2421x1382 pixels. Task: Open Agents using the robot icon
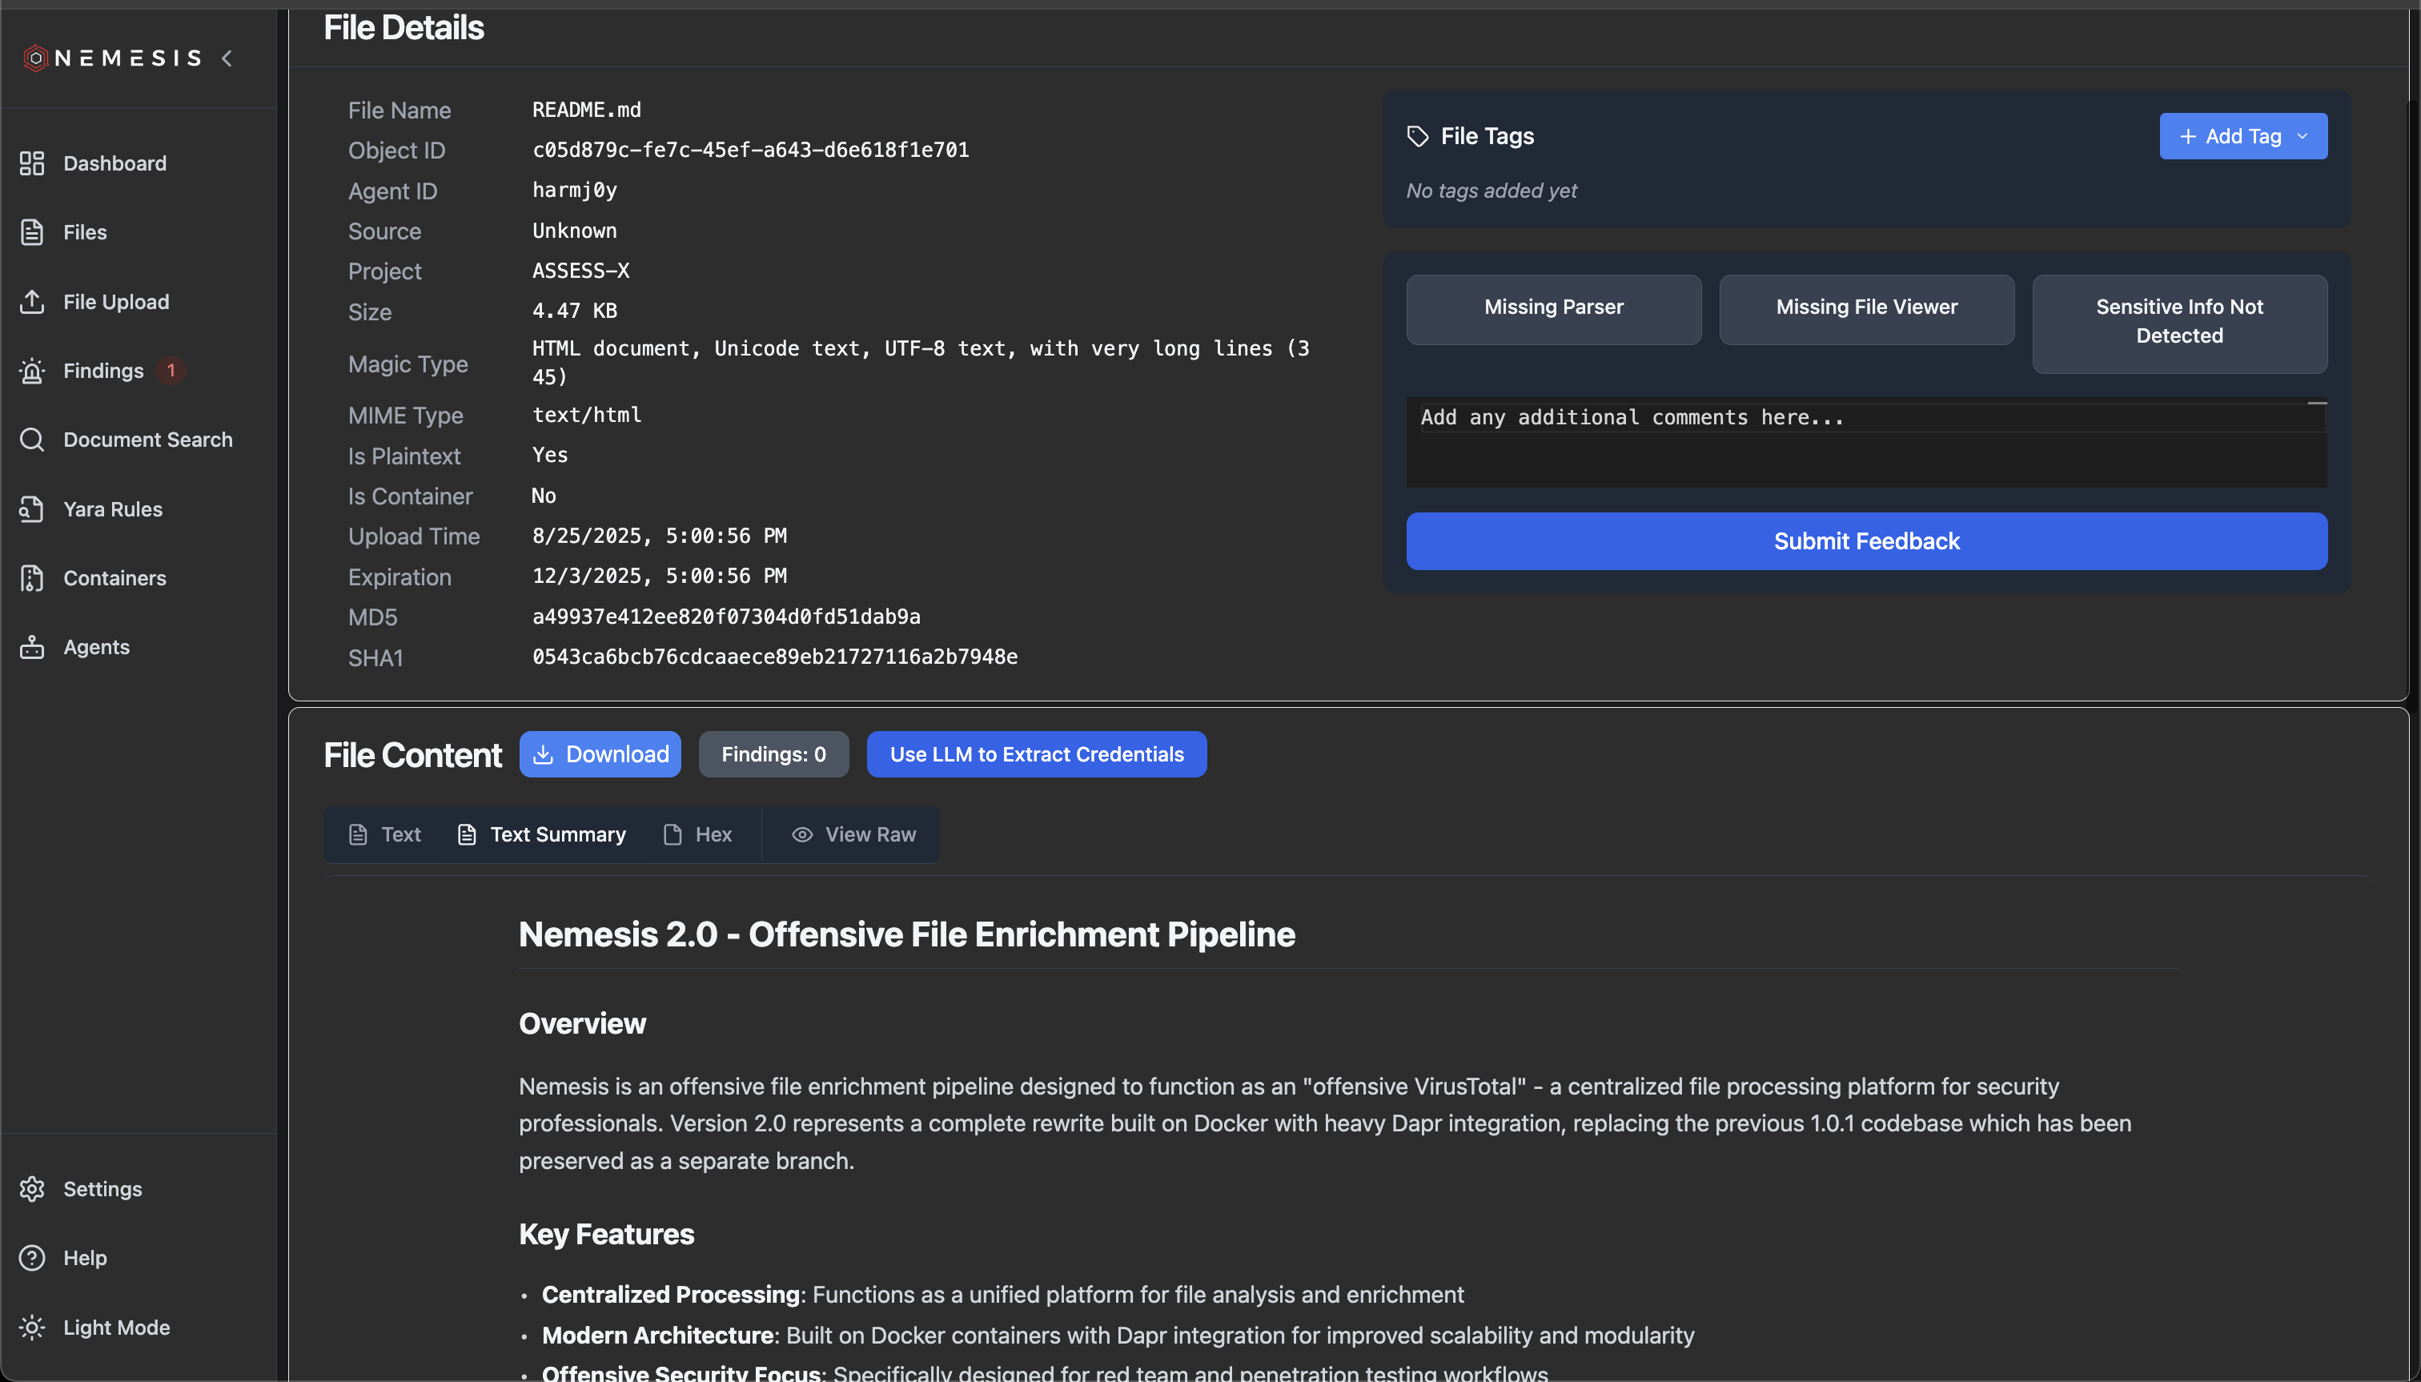[x=32, y=647]
